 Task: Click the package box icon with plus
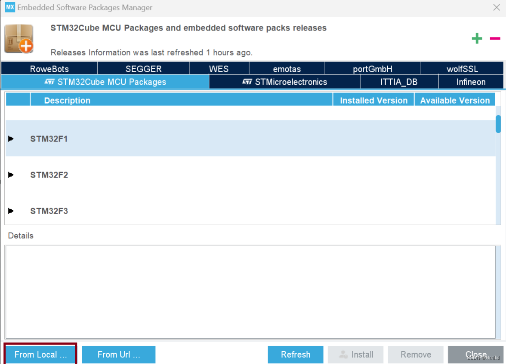(x=19, y=39)
